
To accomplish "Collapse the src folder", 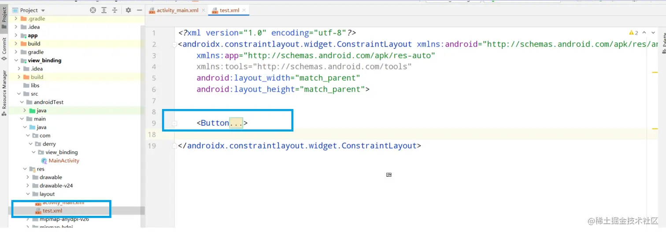I will coord(19,94).
